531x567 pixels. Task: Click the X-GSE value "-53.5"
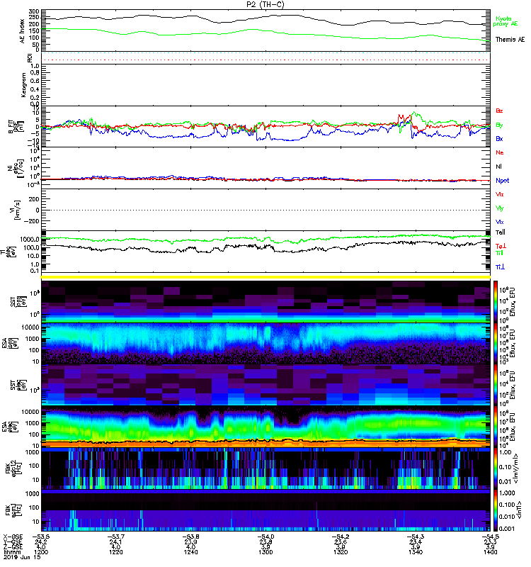point(41,537)
